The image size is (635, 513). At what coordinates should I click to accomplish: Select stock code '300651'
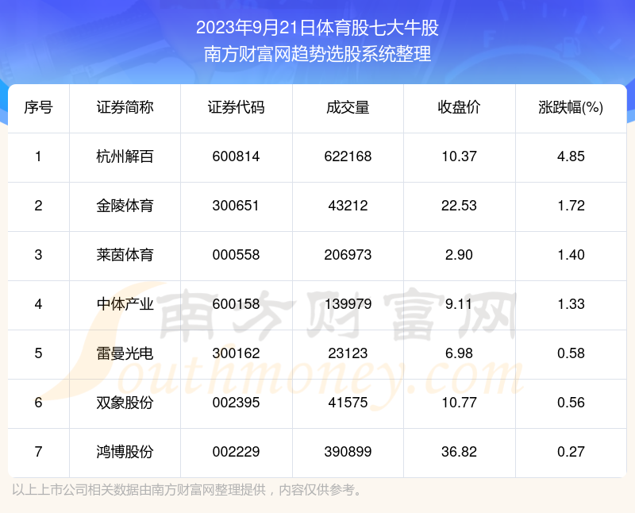pos(236,206)
